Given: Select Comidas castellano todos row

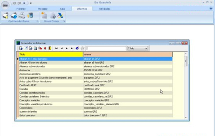Looking at the screenshot, I should [96, 93].
